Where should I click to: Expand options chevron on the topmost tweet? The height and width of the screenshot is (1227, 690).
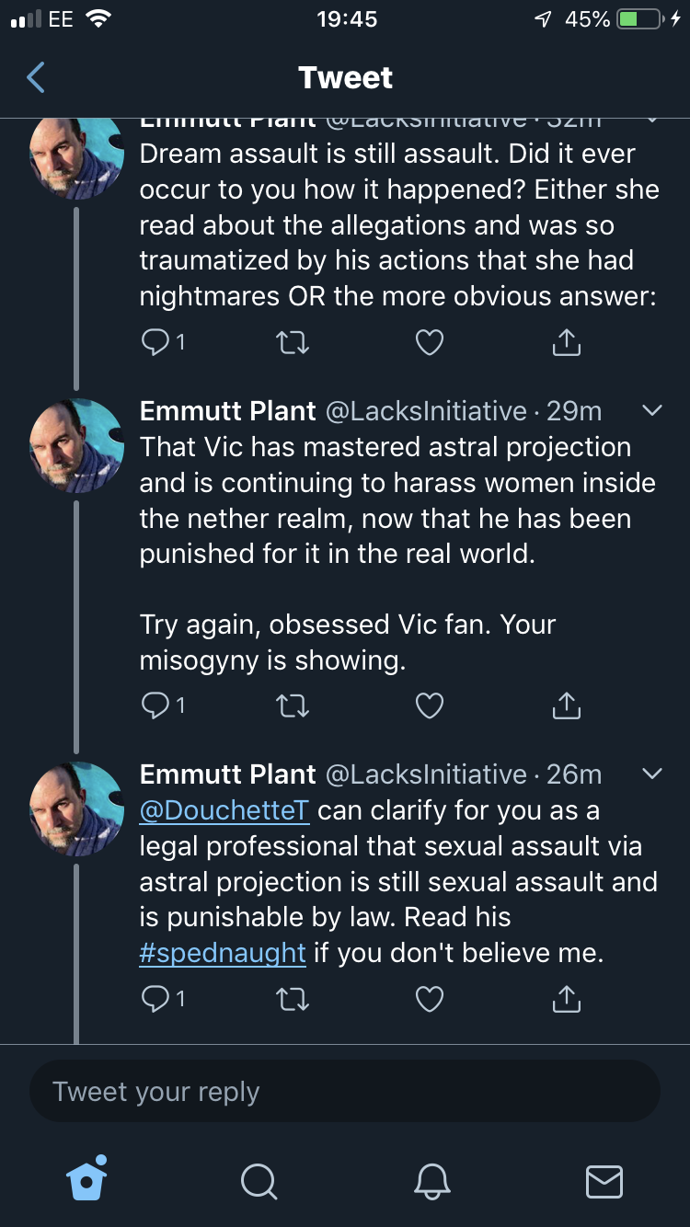[x=651, y=120]
